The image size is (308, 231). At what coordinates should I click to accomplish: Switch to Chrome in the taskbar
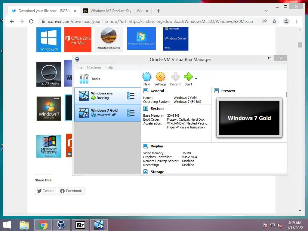click(x=43, y=225)
